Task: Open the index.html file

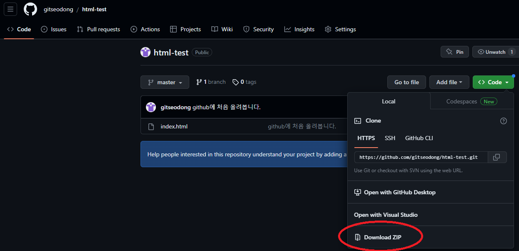Action: (174, 126)
